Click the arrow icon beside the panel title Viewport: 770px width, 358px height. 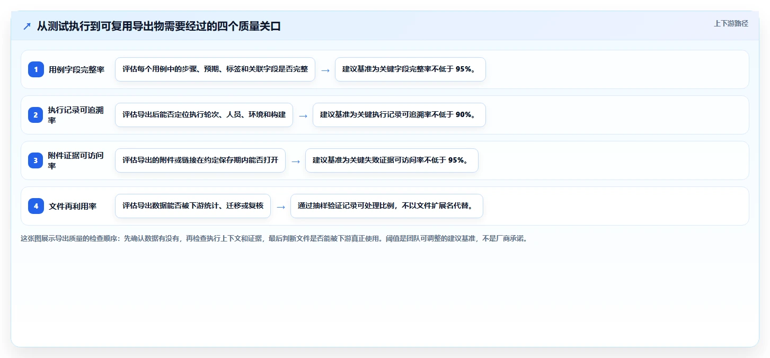27,26
